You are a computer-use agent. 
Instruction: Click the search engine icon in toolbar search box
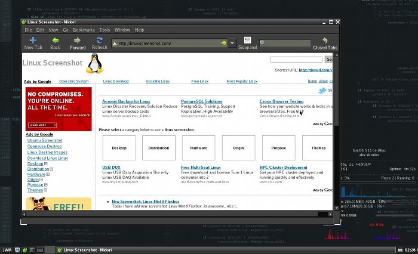point(262,42)
